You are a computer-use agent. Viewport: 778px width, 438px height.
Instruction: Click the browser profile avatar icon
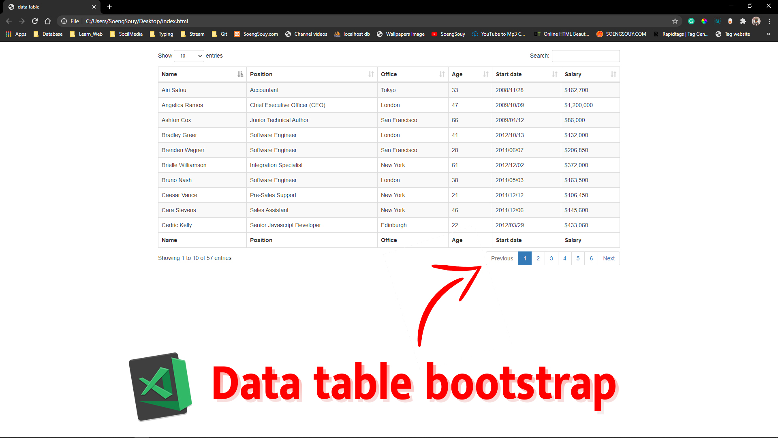click(756, 21)
